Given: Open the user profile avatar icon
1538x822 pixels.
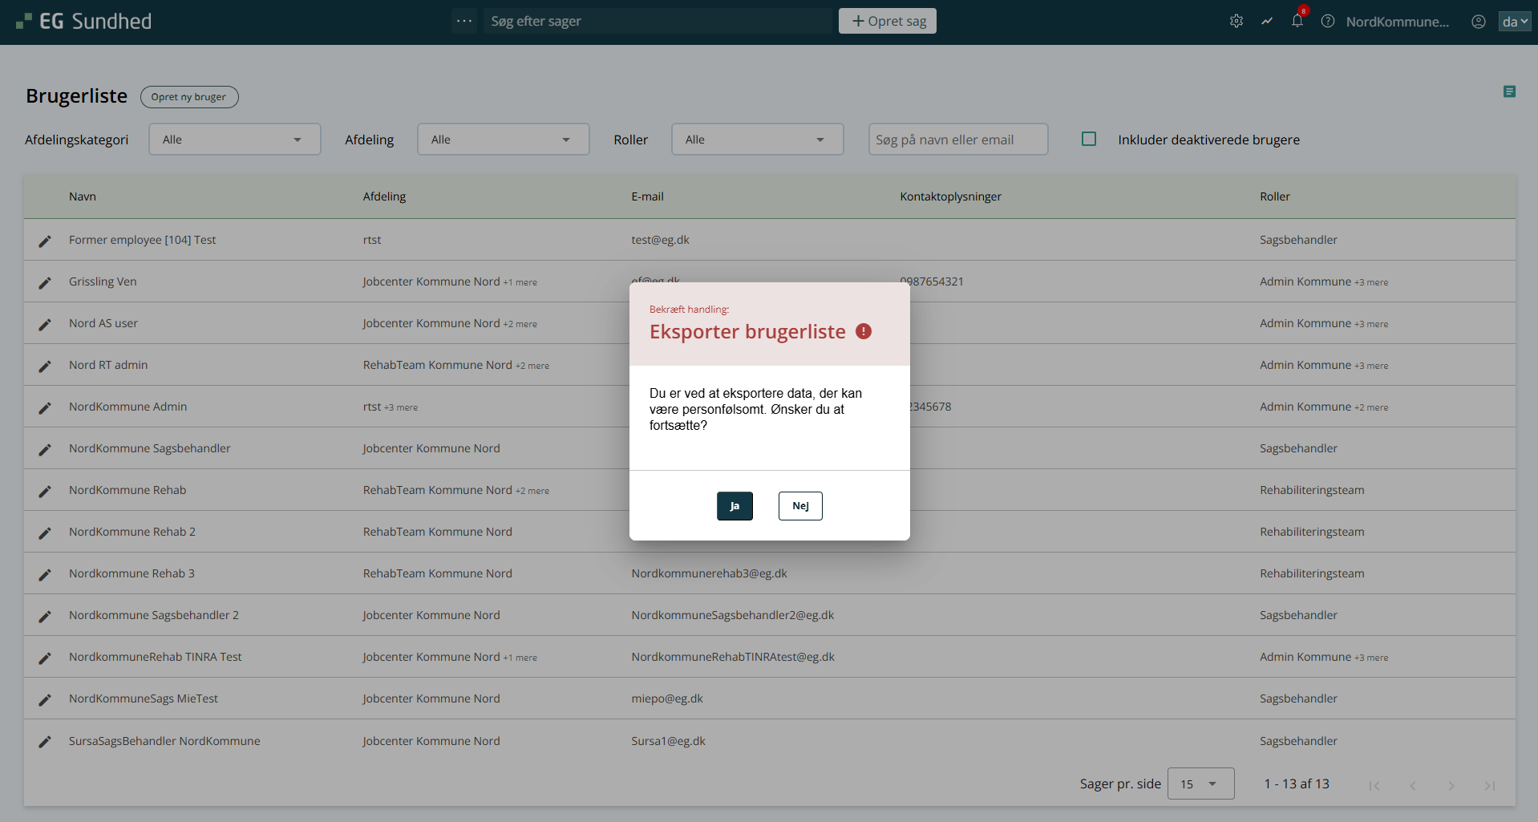Looking at the screenshot, I should (1479, 22).
